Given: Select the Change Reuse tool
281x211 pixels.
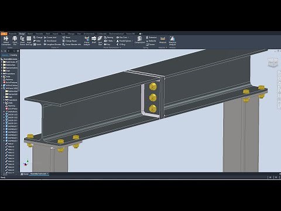Looking at the screenshot, I should coord(70,41).
